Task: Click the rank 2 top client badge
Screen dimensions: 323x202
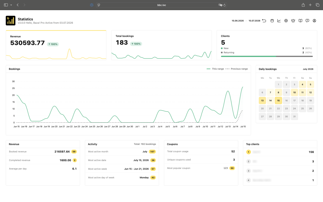Action: pyautogui.click(x=249, y=161)
